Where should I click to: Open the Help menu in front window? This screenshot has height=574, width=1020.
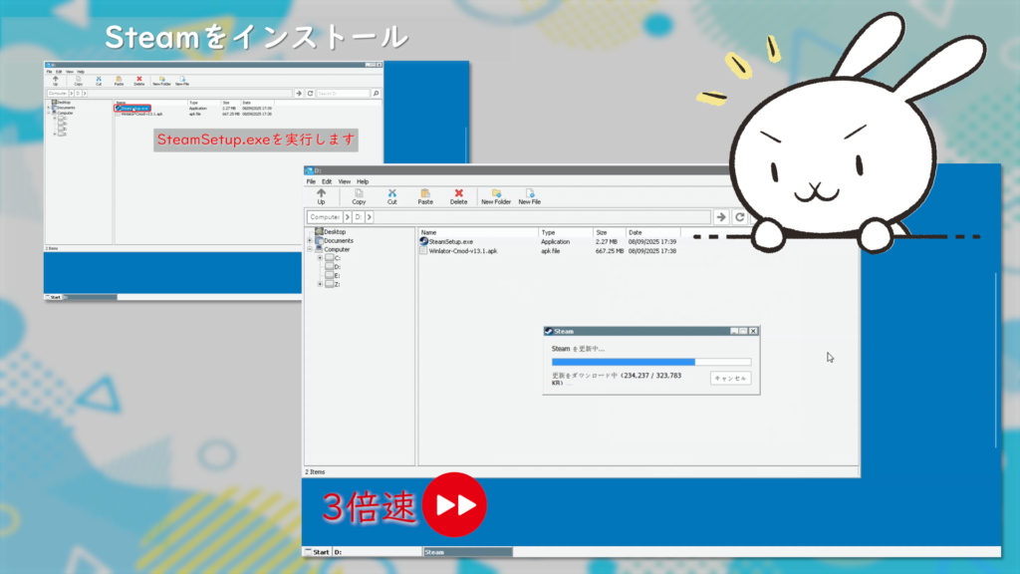point(363,181)
